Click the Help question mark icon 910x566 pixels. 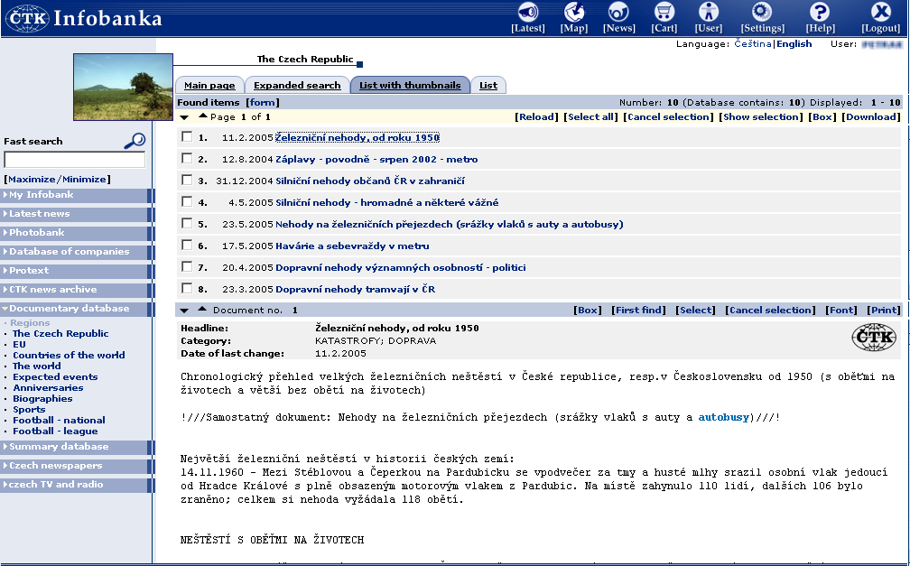coord(819,13)
